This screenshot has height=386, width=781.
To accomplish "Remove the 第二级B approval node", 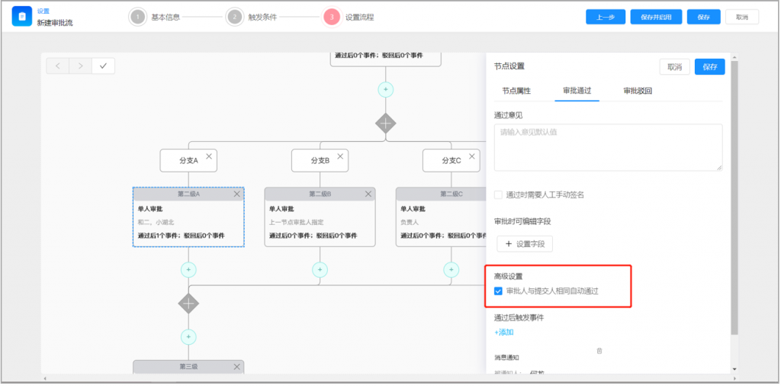I will click(x=368, y=194).
